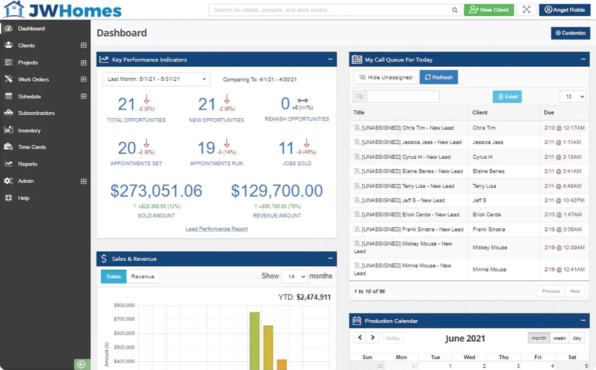Export the call queue to Excel
This screenshot has width=596, height=370.
coord(507,97)
